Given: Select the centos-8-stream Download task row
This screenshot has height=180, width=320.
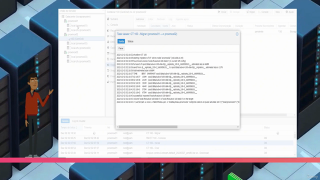Looking at the screenshot, I should tap(176, 153).
